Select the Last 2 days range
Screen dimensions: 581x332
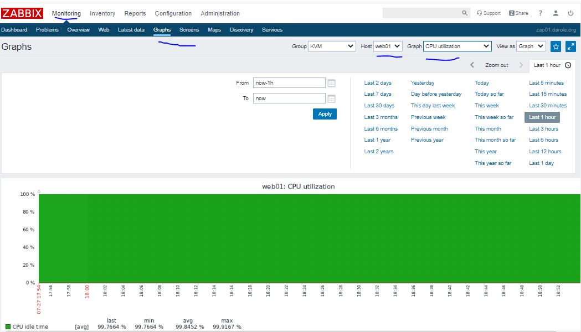point(378,83)
